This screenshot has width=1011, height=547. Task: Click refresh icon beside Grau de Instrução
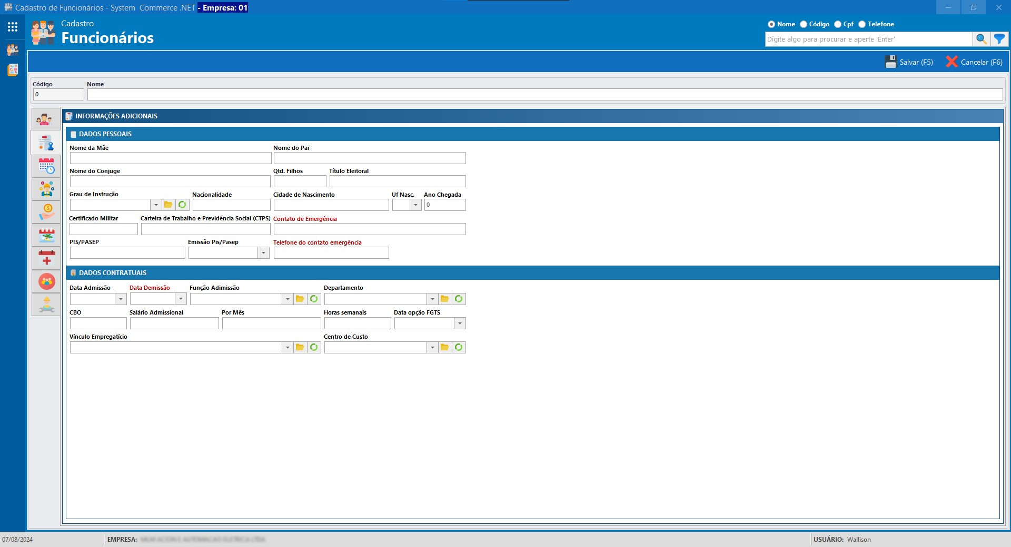182,205
